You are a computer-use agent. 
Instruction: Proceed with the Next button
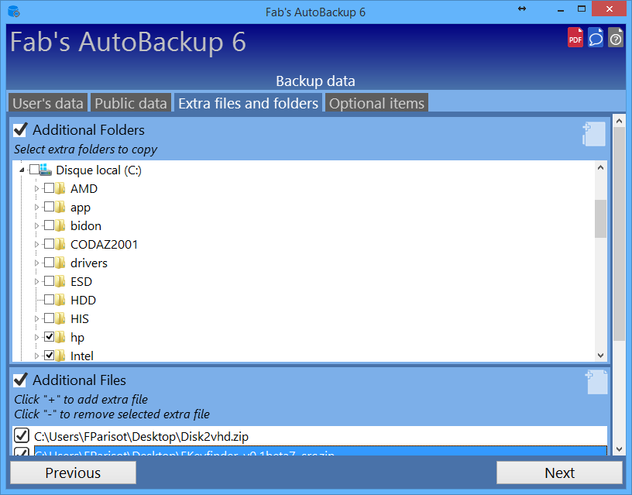pos(559,473)
